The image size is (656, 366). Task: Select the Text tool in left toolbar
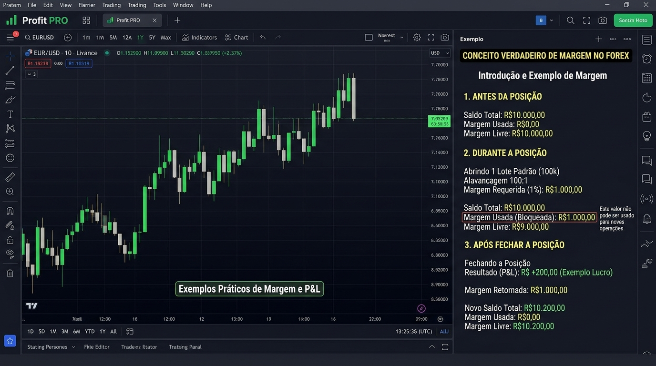coord(10,114)
